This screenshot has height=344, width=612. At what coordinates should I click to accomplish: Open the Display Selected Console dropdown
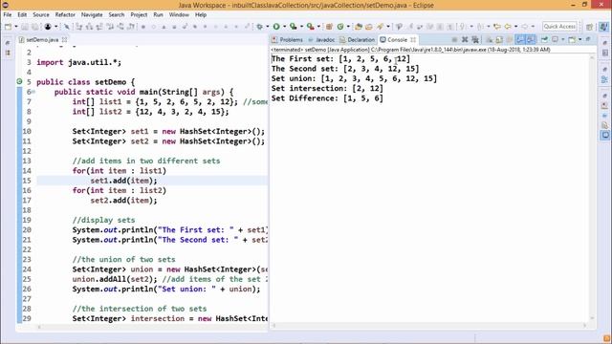click(x=562, y=39)
